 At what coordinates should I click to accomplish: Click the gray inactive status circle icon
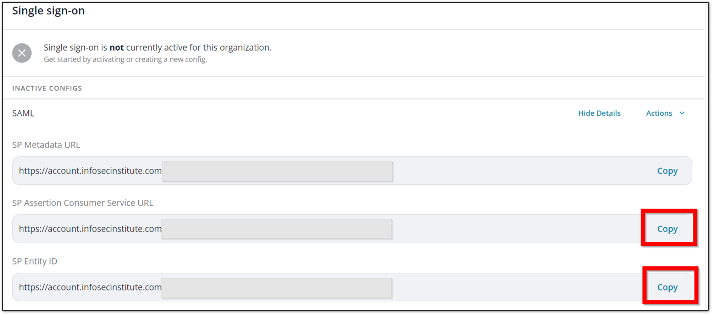(22, 53)
